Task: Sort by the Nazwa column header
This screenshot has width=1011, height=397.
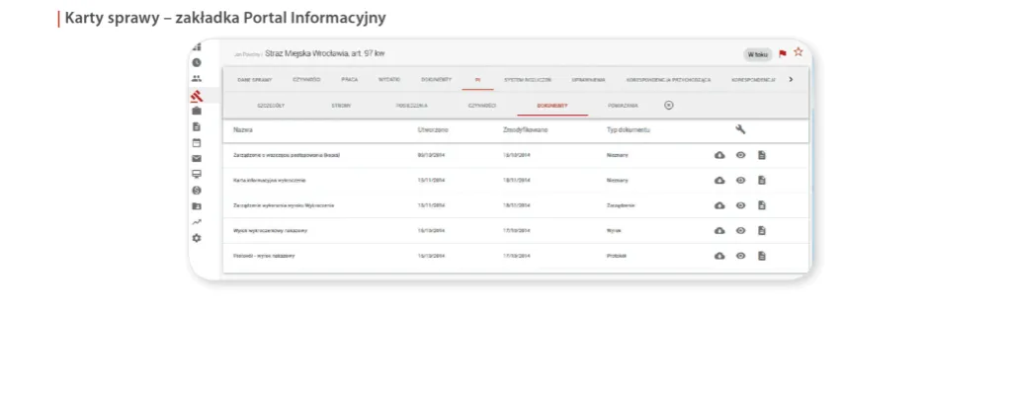Action: click(x=243, y=130)
